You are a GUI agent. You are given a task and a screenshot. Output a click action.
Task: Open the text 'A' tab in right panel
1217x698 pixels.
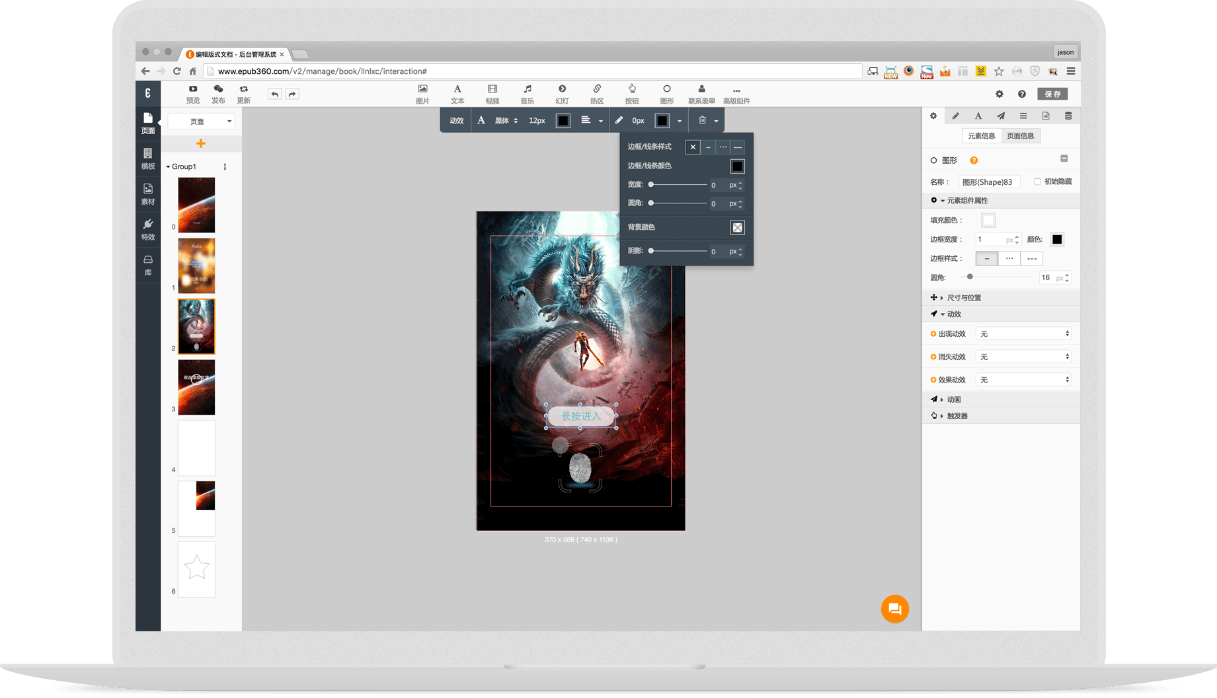click(x=978, y=116)
